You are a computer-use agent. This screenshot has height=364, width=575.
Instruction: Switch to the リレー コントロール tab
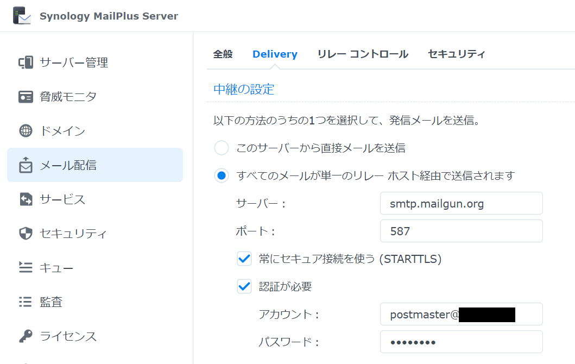pos(363,54)
